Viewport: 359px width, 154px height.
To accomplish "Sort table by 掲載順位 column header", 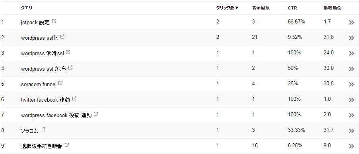I will (331, 8).
